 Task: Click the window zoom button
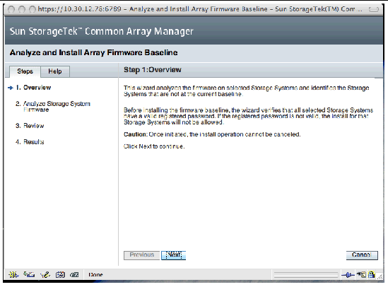pyautogui.click(x=33, y=9)
